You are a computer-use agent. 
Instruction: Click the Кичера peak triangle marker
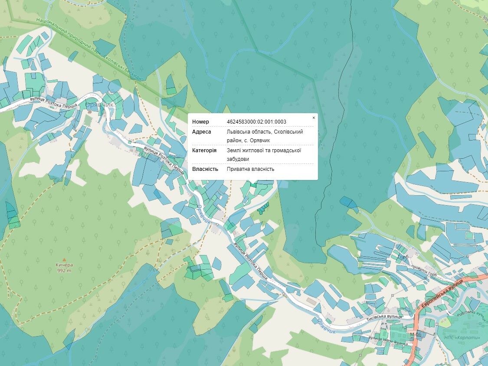(65, 260)
